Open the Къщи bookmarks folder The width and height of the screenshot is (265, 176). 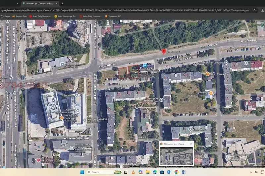(x=5, y=16)
